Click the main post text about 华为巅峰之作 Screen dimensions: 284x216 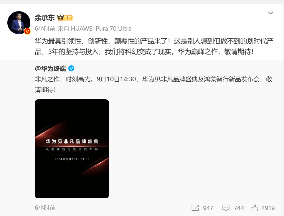pos(154,46)
